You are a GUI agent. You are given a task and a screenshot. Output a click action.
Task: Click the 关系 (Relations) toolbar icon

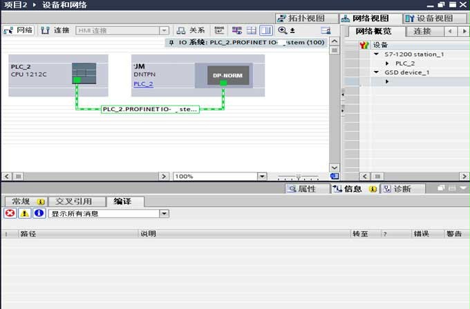click(191, 30)
